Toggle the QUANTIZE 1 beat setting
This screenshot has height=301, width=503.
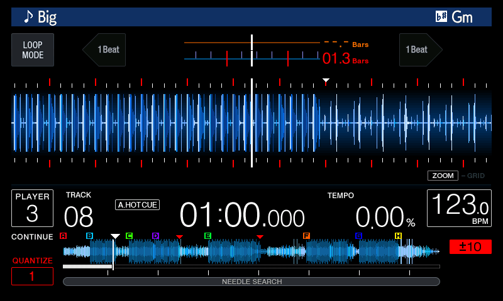click(33, 276)
